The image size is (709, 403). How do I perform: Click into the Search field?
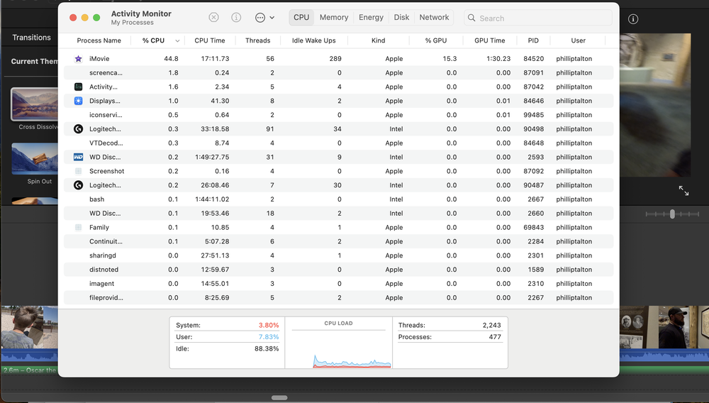[538, 18]
